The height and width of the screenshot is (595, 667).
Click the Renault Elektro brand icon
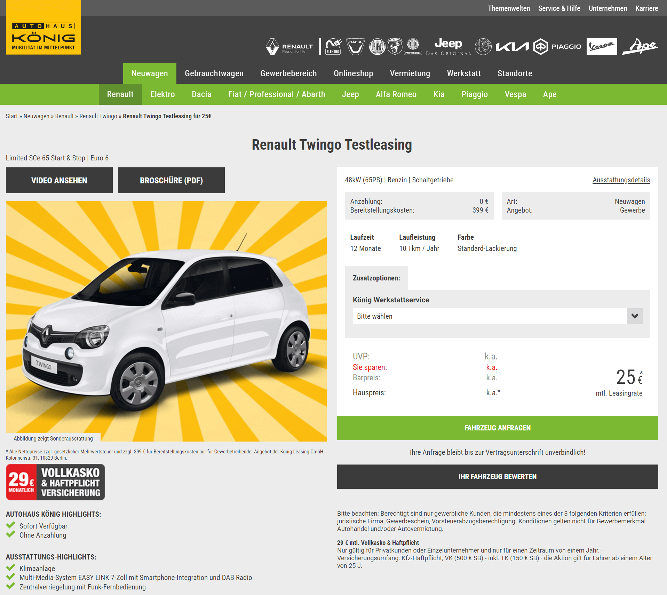pyautogui.click(x=334, y=47)
